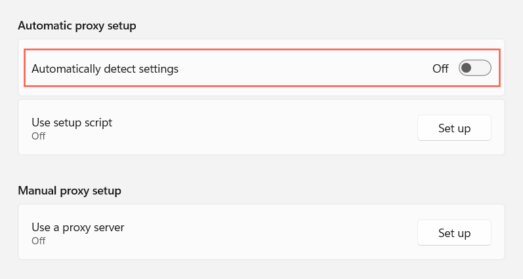Click the Off label beside the toggle
The width and height of the screenshot is (523, 279).
440,68
